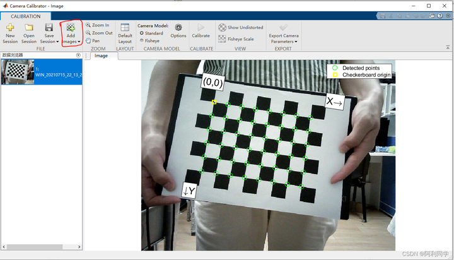
Task: Click the MATLAB logo in the title bar
Action: pos(5,6)
